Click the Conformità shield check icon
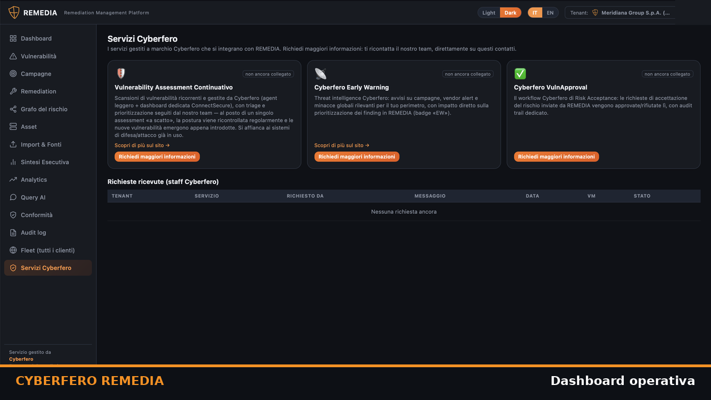Viewport: 711px width, 400px height. [x=13, y=215]
